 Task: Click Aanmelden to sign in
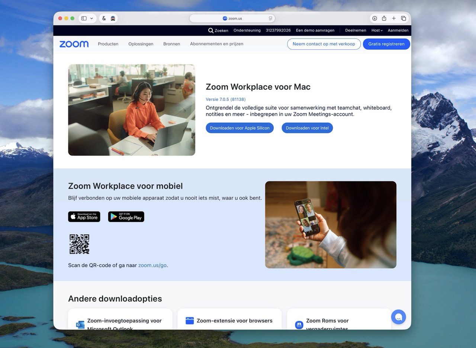click(398, 30)
